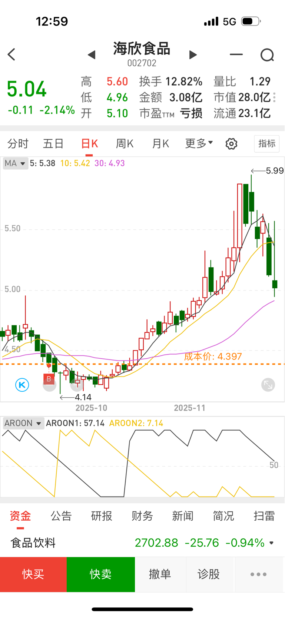Tap the AROON2: 7.14 reading
This screenshot has height=617, width=285.
pos(136,423)
